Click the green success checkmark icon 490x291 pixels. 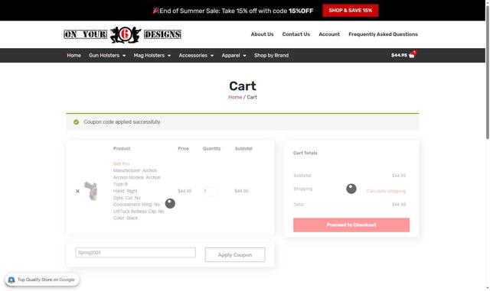(x=76, y=122)
